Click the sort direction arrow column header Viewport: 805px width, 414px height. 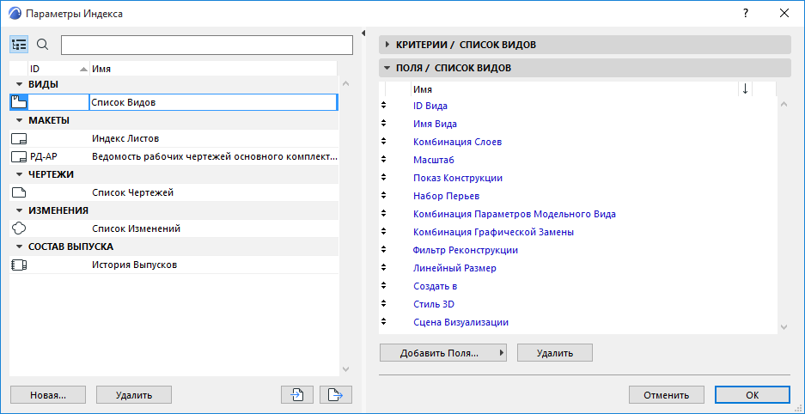pyautogui.click(x=745, y=88)
